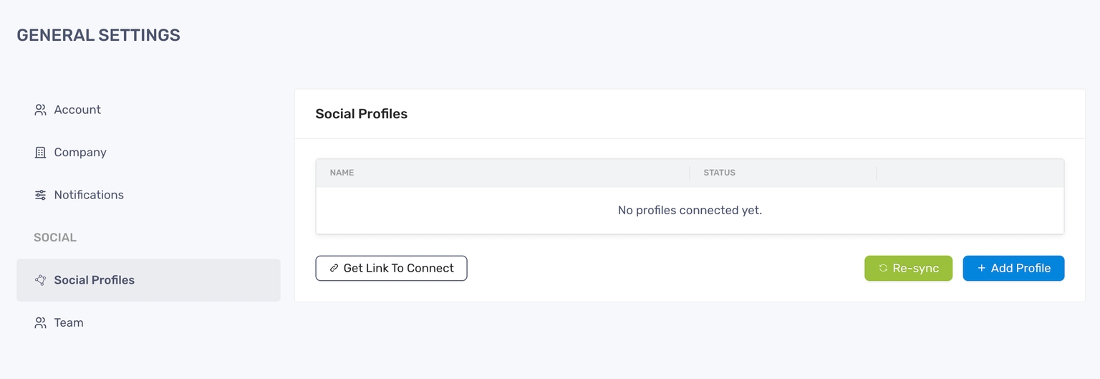The image size is (1100, 379).
Task: Click the blue Add Profile button
Action: click(1013, 269)
